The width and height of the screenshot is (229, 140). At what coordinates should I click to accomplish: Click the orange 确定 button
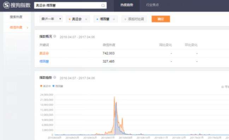[x=161, y=19]
